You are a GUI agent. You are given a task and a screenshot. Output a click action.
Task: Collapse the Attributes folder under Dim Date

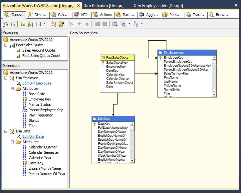[12, 142]
